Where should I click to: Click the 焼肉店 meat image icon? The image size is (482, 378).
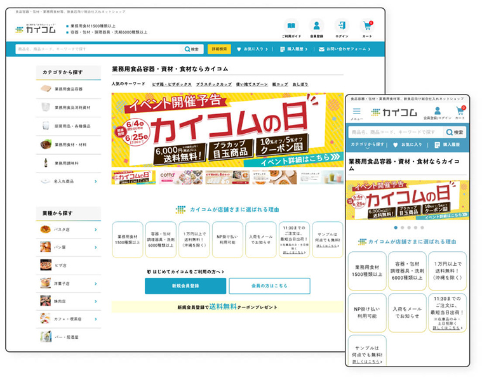pyautogui.click(x=46, y=301)
